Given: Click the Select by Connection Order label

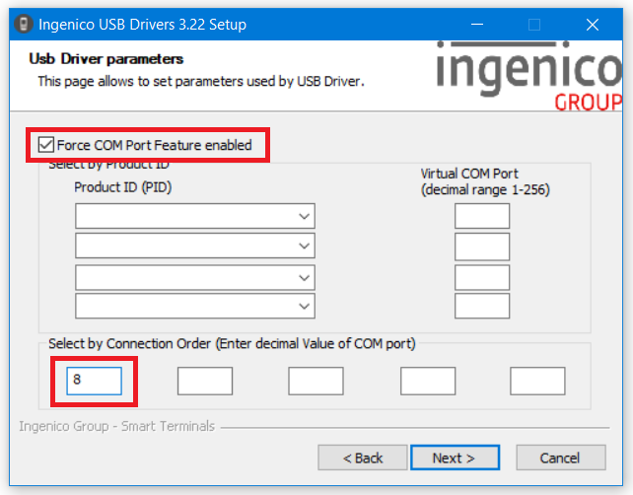Looking at the screenshot, I should point(232,343).
